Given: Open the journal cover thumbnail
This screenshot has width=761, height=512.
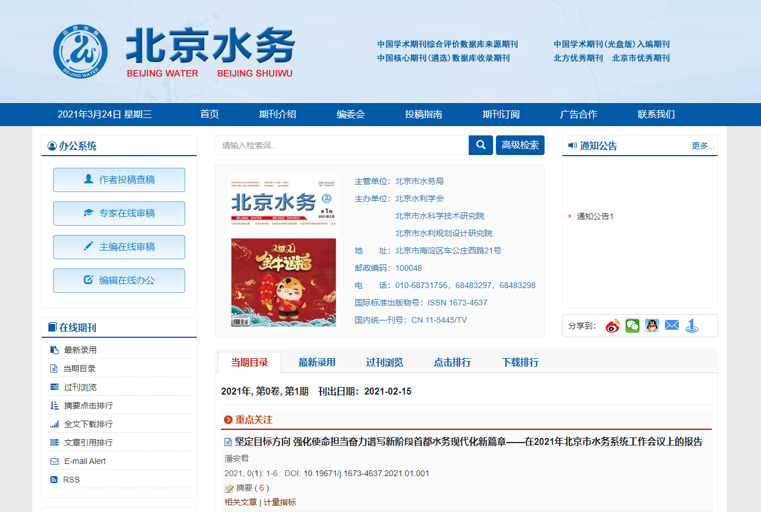Looking at the screenshot, I should point(284,250).
